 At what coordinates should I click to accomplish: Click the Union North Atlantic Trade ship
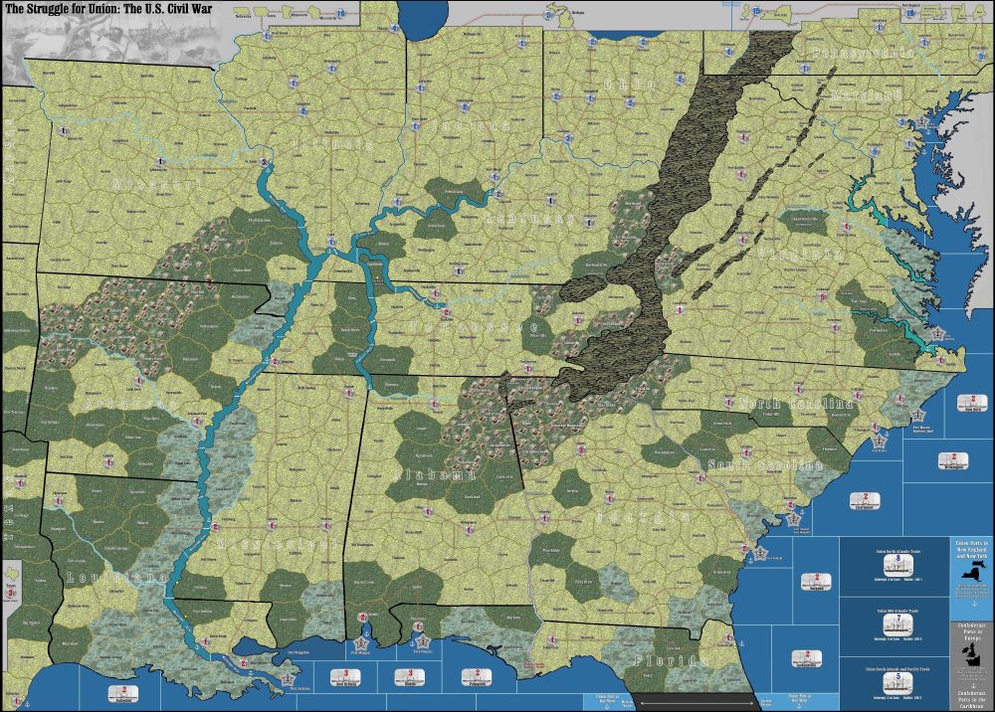(x=898, y=567)
